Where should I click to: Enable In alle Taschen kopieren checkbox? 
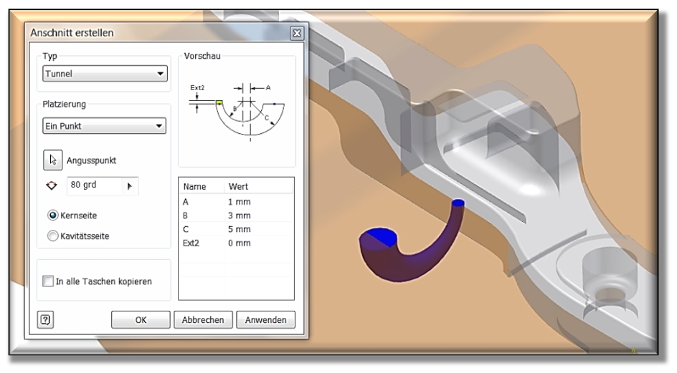(x=49, y=281)
